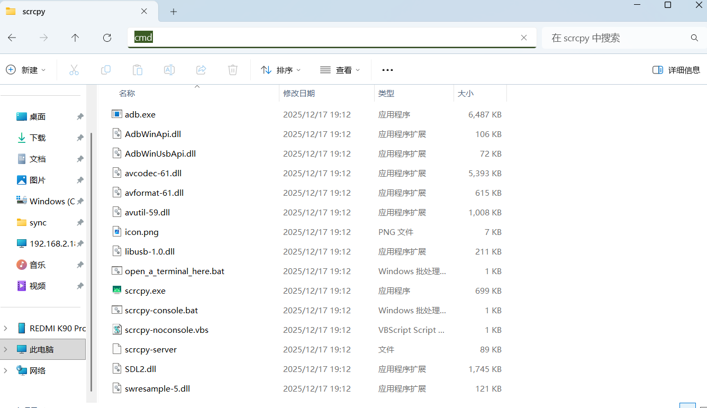
Task: Open the 查看 view dropdown
Action: (x=340, y=70)
